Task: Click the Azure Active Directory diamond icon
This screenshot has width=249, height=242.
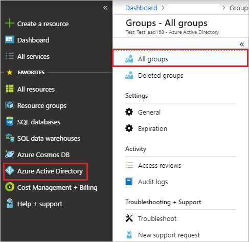Action: click(x=10, y=170)
